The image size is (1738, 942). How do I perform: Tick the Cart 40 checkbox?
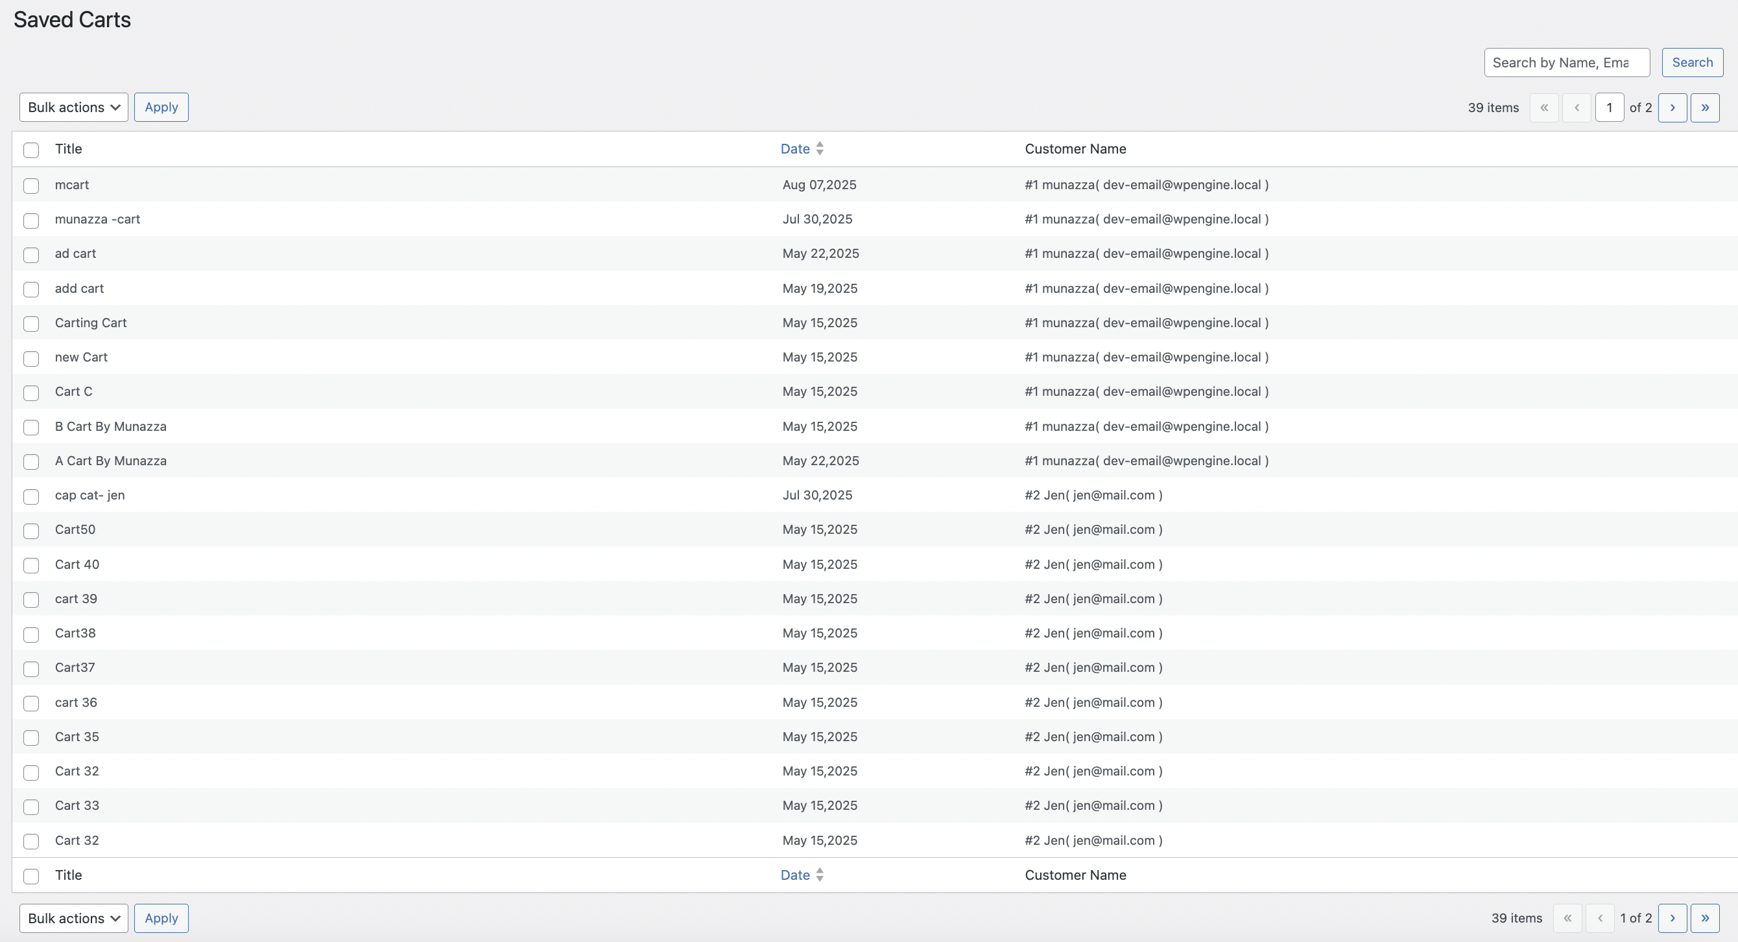coord(31,566)
